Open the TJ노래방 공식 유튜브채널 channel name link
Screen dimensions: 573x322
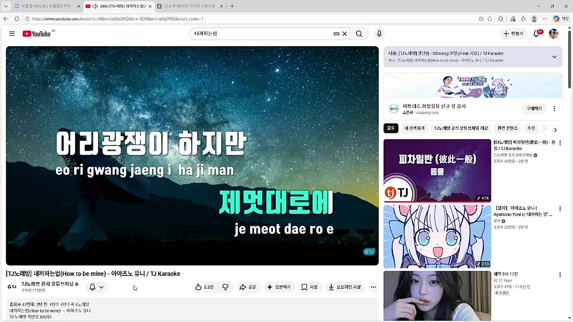click(47, 284)
